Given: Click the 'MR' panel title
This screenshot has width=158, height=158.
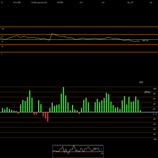Looking at the screenshot, I should coord(141,82).
